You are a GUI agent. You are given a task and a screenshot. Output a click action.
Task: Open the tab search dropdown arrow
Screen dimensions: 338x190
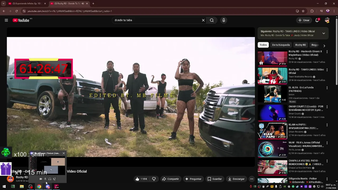tap(3, 3)
